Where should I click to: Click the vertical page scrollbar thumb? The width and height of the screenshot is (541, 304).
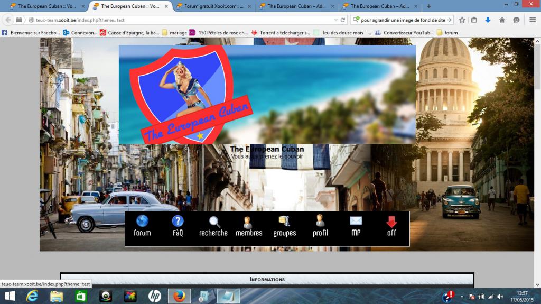point(537,67)
